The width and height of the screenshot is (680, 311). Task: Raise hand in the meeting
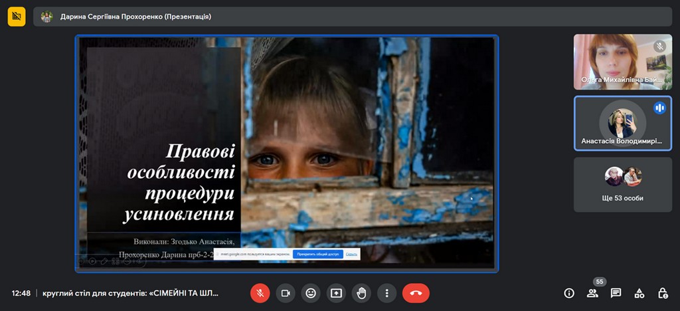point(361,293)
